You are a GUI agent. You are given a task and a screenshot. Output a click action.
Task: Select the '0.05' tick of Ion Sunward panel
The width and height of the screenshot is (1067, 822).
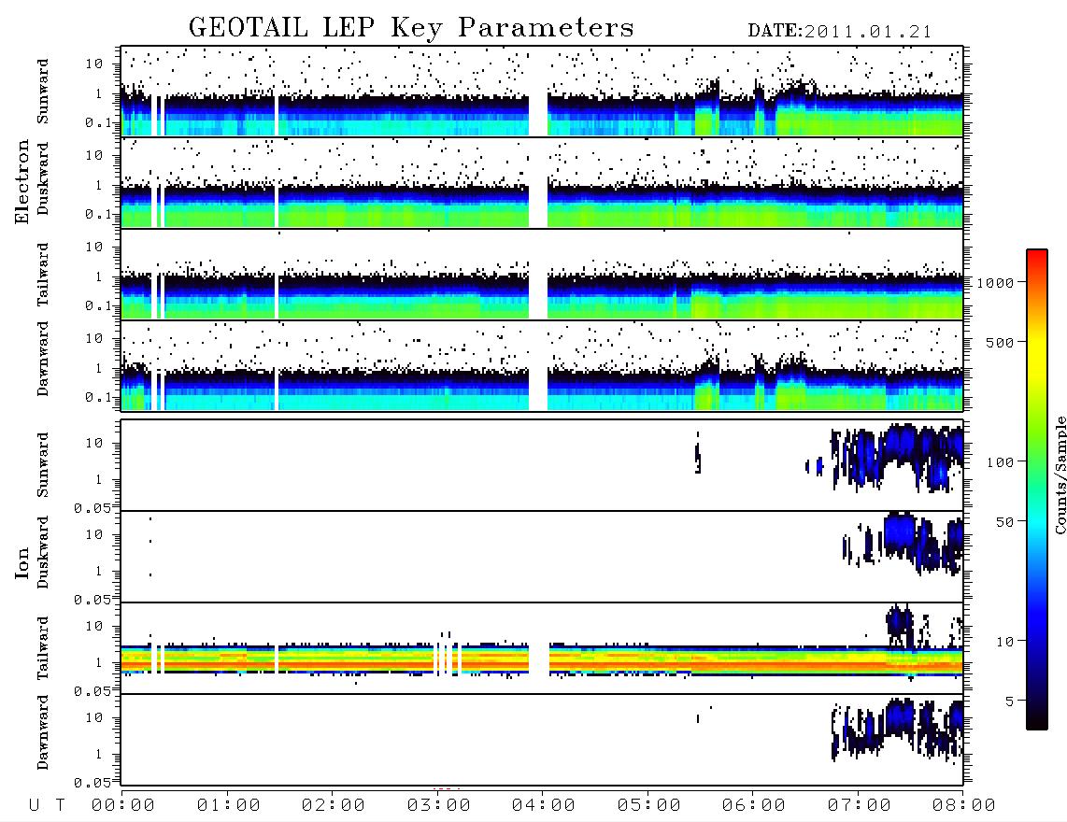click(92, 507)
